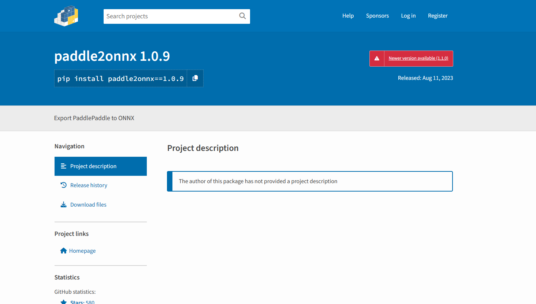Click Log in in the top navigation
The height and width of the screenshot is (304, 536).
[x=408, y=15]
